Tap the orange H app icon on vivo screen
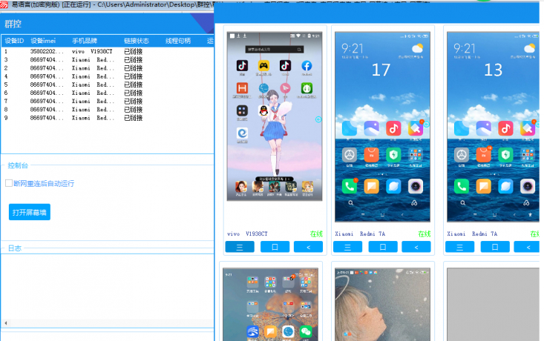Image resolution: width=544 pixels, height=341 pixels. (x=242, y=88)
